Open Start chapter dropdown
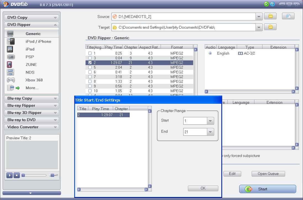 coord(210,121)
